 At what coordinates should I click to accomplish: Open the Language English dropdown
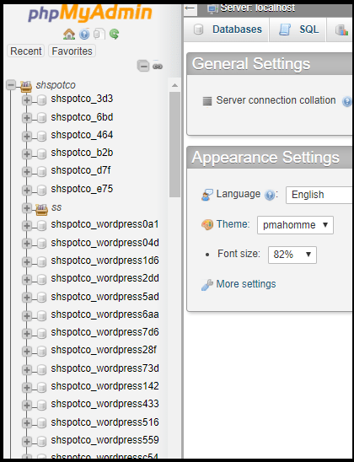319,195
